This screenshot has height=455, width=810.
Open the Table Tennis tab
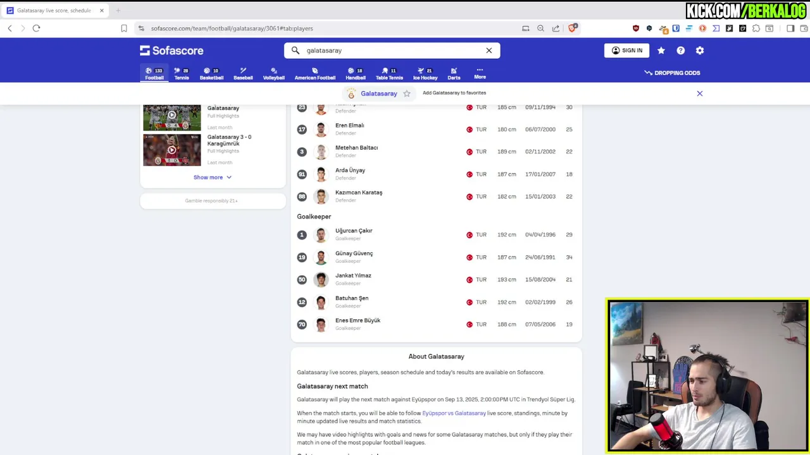tap(389, 73)
